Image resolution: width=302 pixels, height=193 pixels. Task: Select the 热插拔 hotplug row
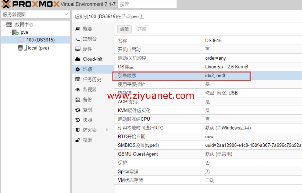[x=208, y=93]
